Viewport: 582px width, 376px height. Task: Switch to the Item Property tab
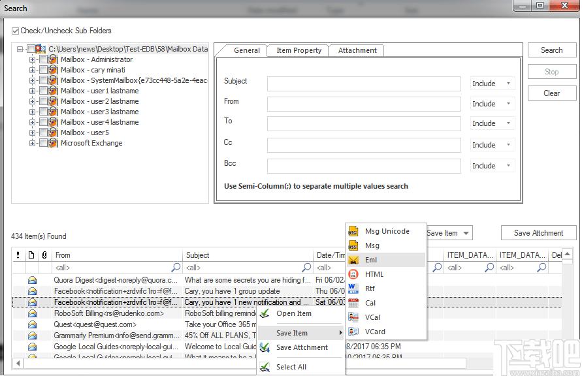[299, 50]
